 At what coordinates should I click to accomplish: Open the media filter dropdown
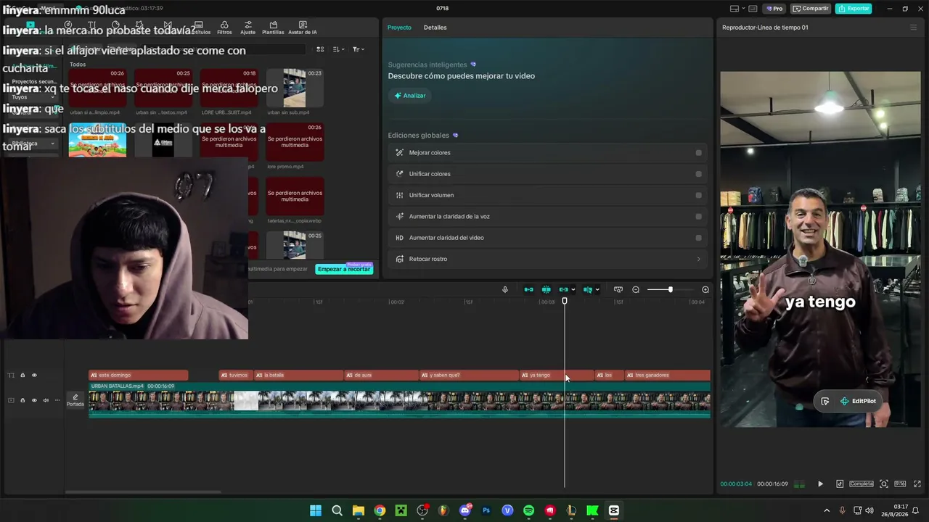[359, 49]
